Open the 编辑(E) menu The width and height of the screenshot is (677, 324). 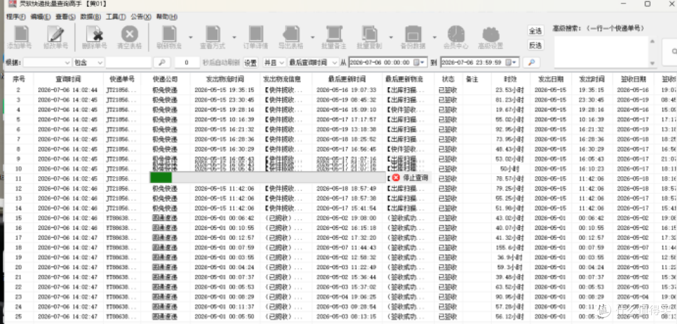click(40, 17)
